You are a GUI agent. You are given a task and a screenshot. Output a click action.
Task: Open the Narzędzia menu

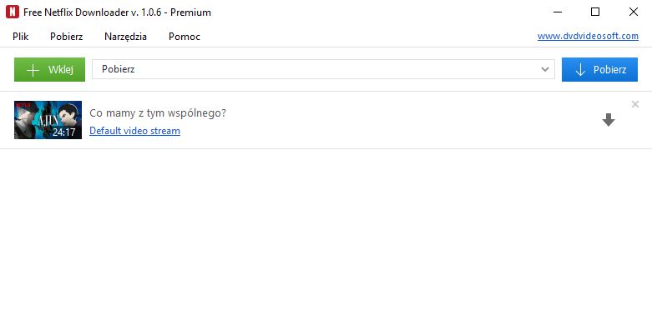pos(125,37)
